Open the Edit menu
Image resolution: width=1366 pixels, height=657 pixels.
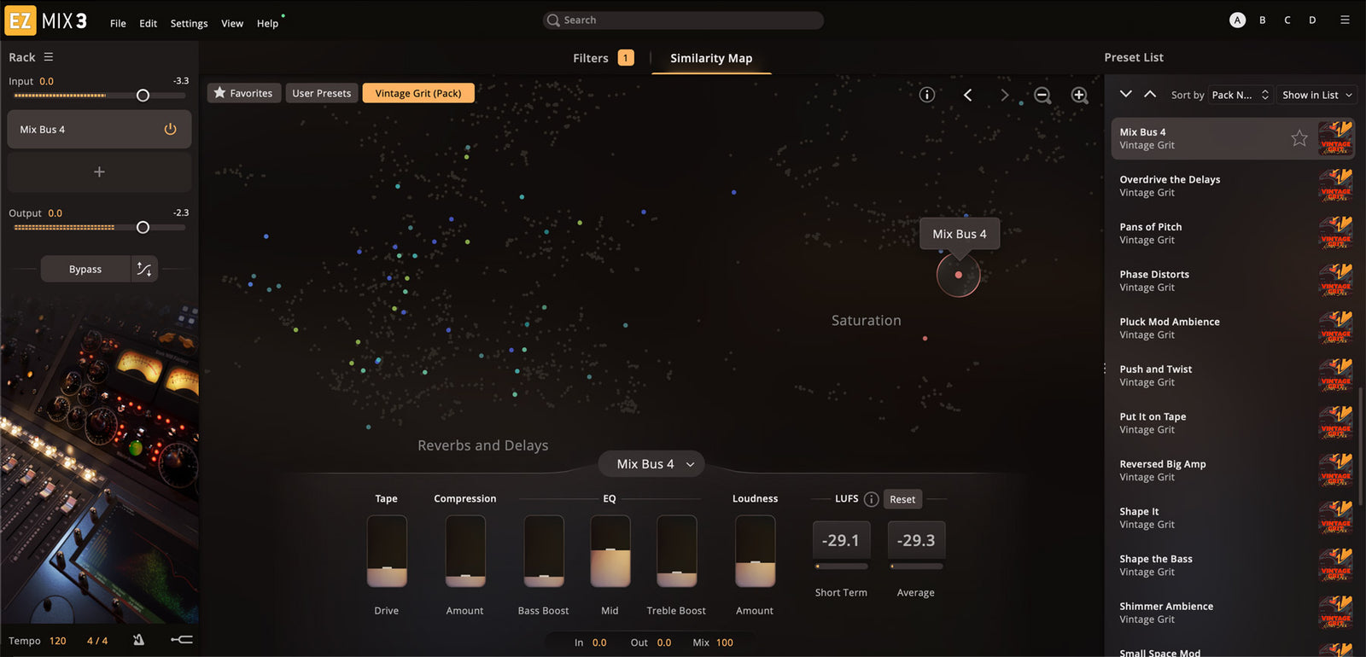[x=148, y=23]
